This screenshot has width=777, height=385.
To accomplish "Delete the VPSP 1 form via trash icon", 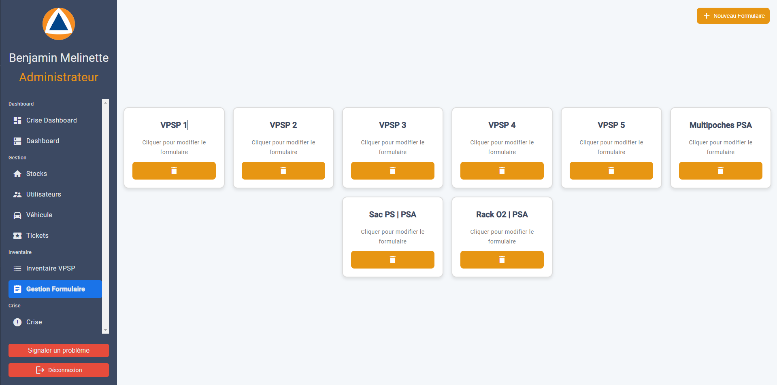I will tap(174, 171).
